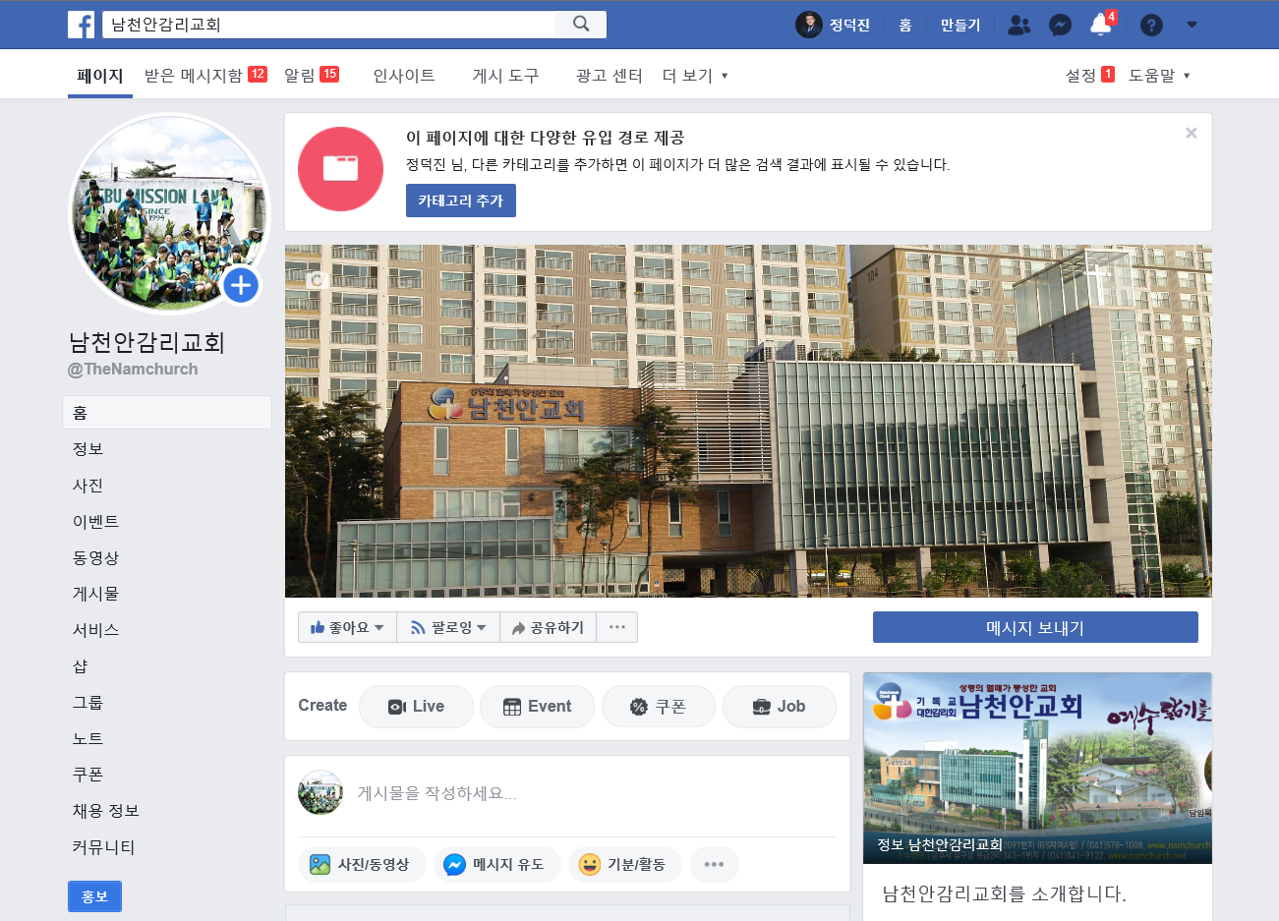
Task: Click the blue 홍보 button
Action: (94, 896)
